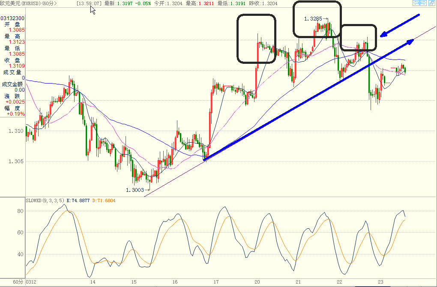The width and height of the screenshot is (437, 287).
Task: Click the 80 level on indicator axis
Action: click(x=20, y=211)
